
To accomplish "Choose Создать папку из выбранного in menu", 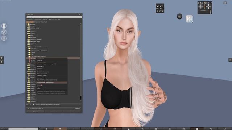I will coord(51,83).
